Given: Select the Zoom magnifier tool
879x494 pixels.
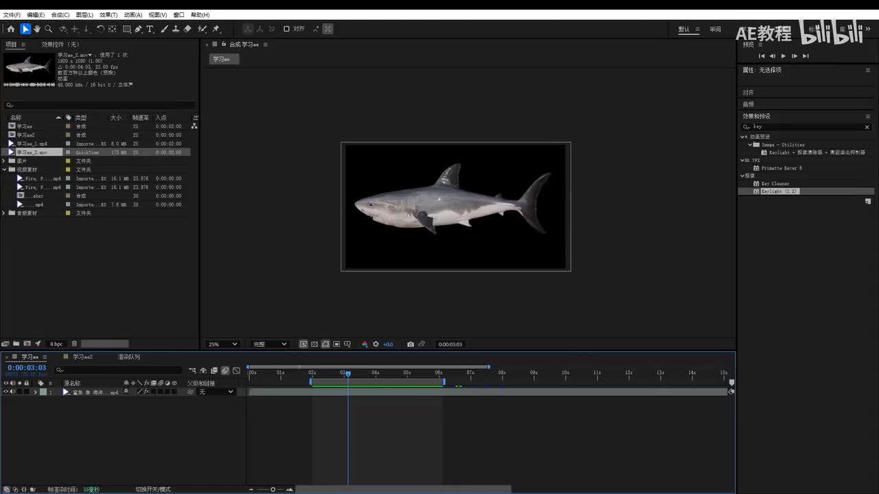Looking at the screenshot, I should 48,29.
